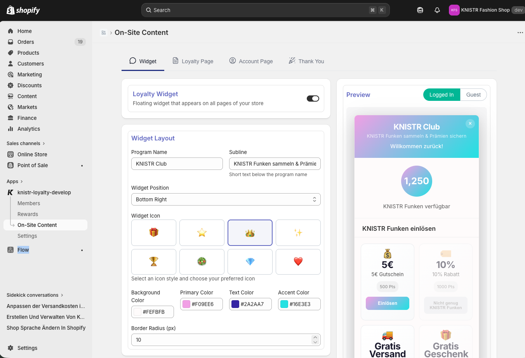Click the Content icon in sidebar
The image size is (525, 358).
[10, 96]
